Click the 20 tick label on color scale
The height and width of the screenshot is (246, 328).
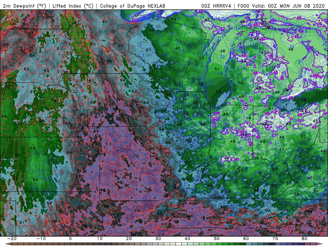coord(129,239)
